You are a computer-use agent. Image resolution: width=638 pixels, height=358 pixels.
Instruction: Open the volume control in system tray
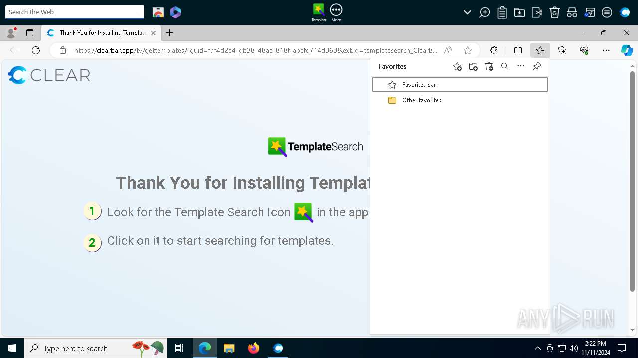pos(573,348)
